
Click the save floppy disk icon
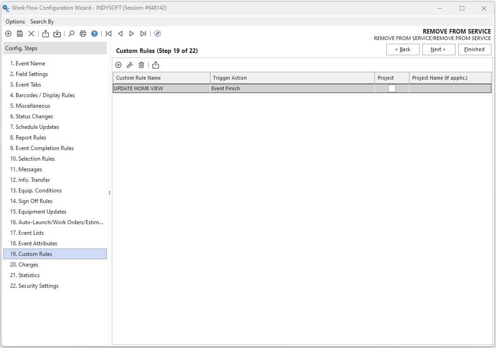[20, 34]
